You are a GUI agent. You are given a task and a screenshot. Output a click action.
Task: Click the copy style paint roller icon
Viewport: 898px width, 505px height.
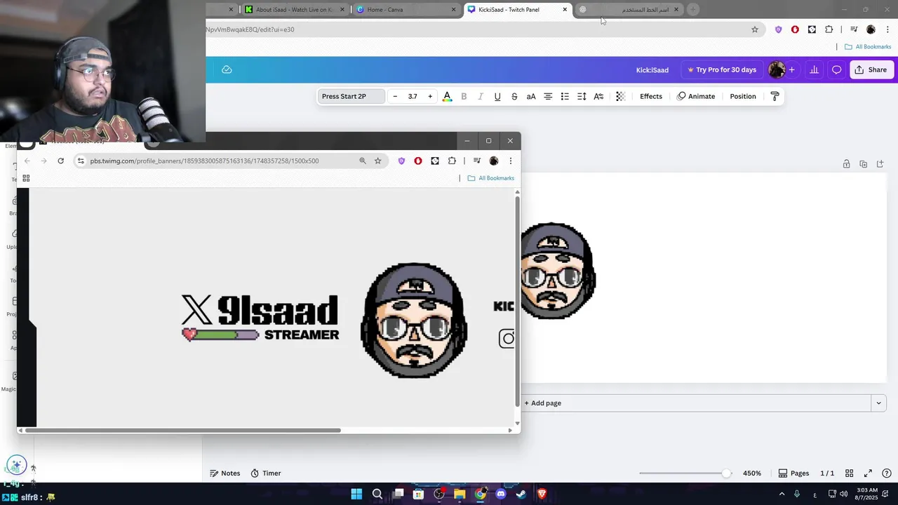pos(775,96)
